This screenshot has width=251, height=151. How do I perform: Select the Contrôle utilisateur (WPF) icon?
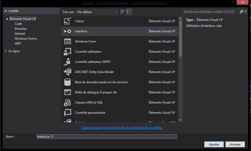(x=67, y=62)
